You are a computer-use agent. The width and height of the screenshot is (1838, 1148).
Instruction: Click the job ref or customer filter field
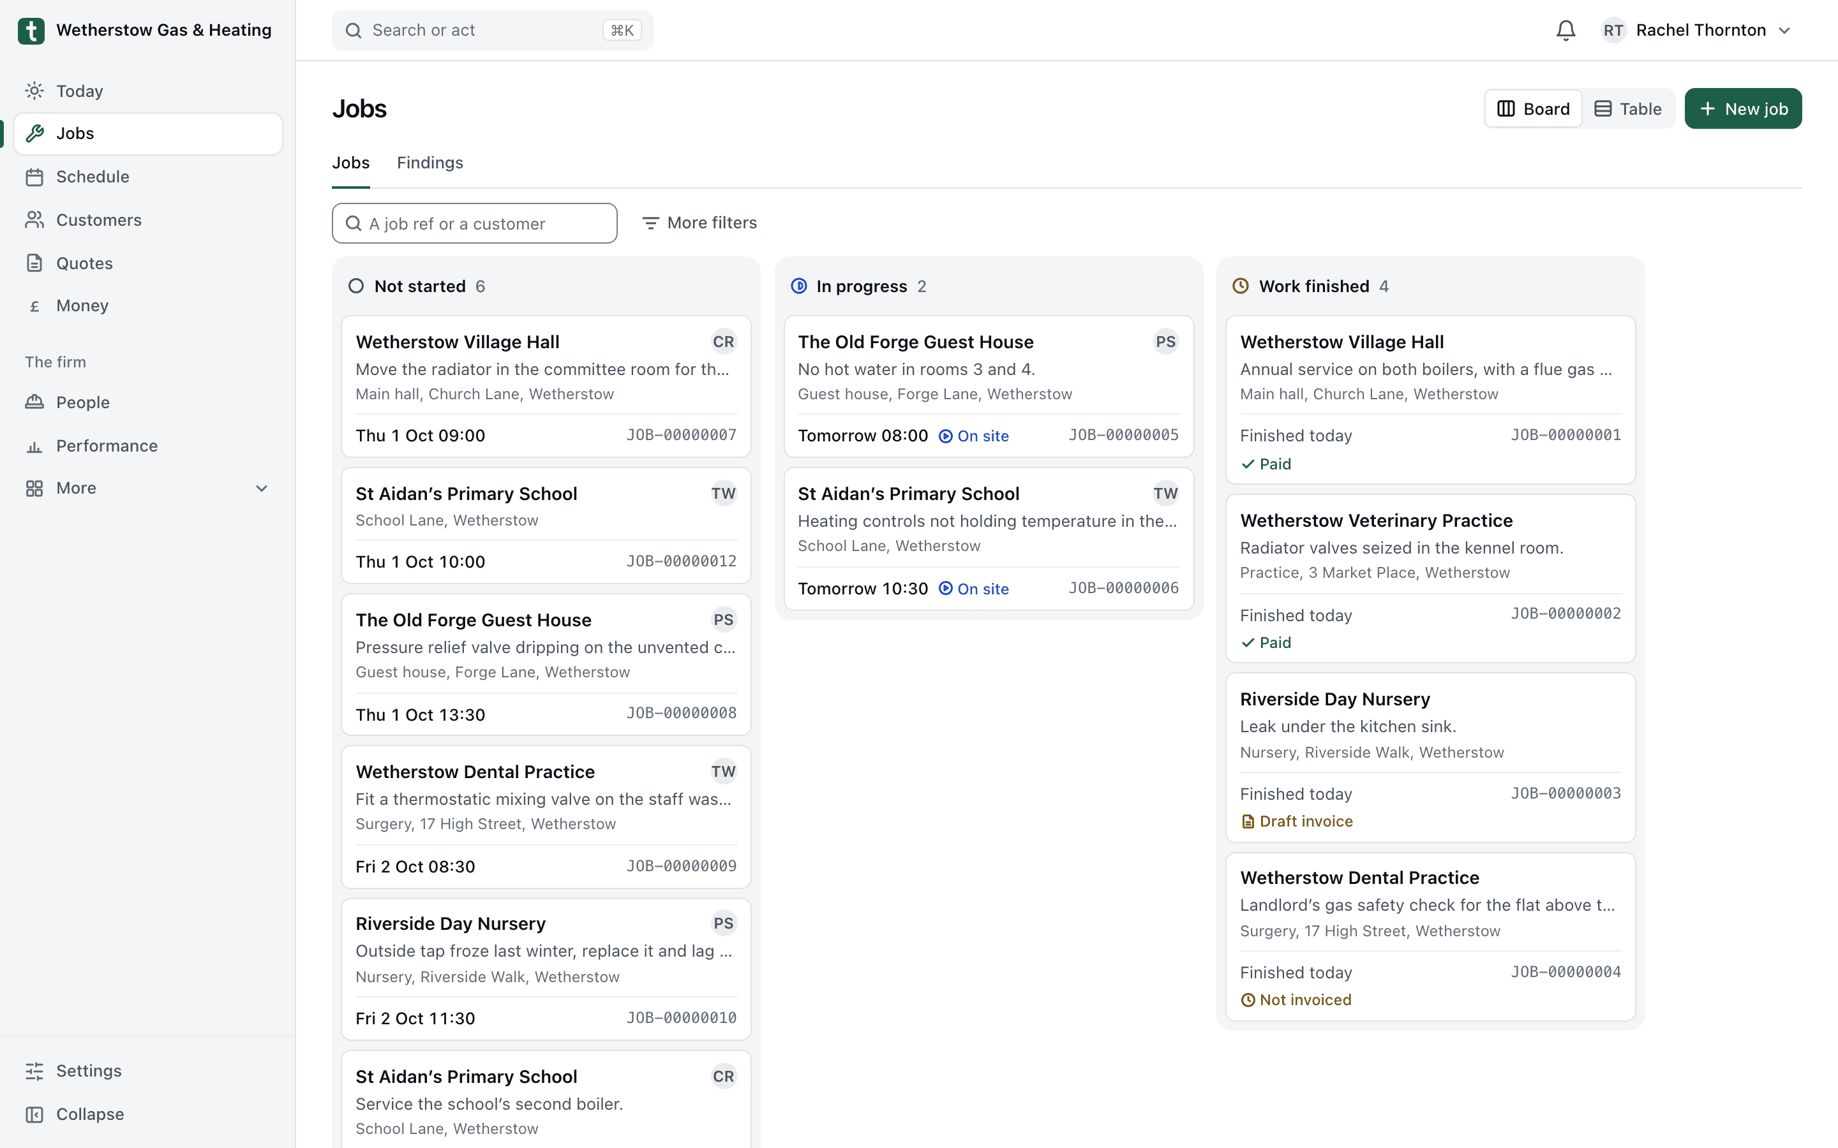click(x=475, y=223)
